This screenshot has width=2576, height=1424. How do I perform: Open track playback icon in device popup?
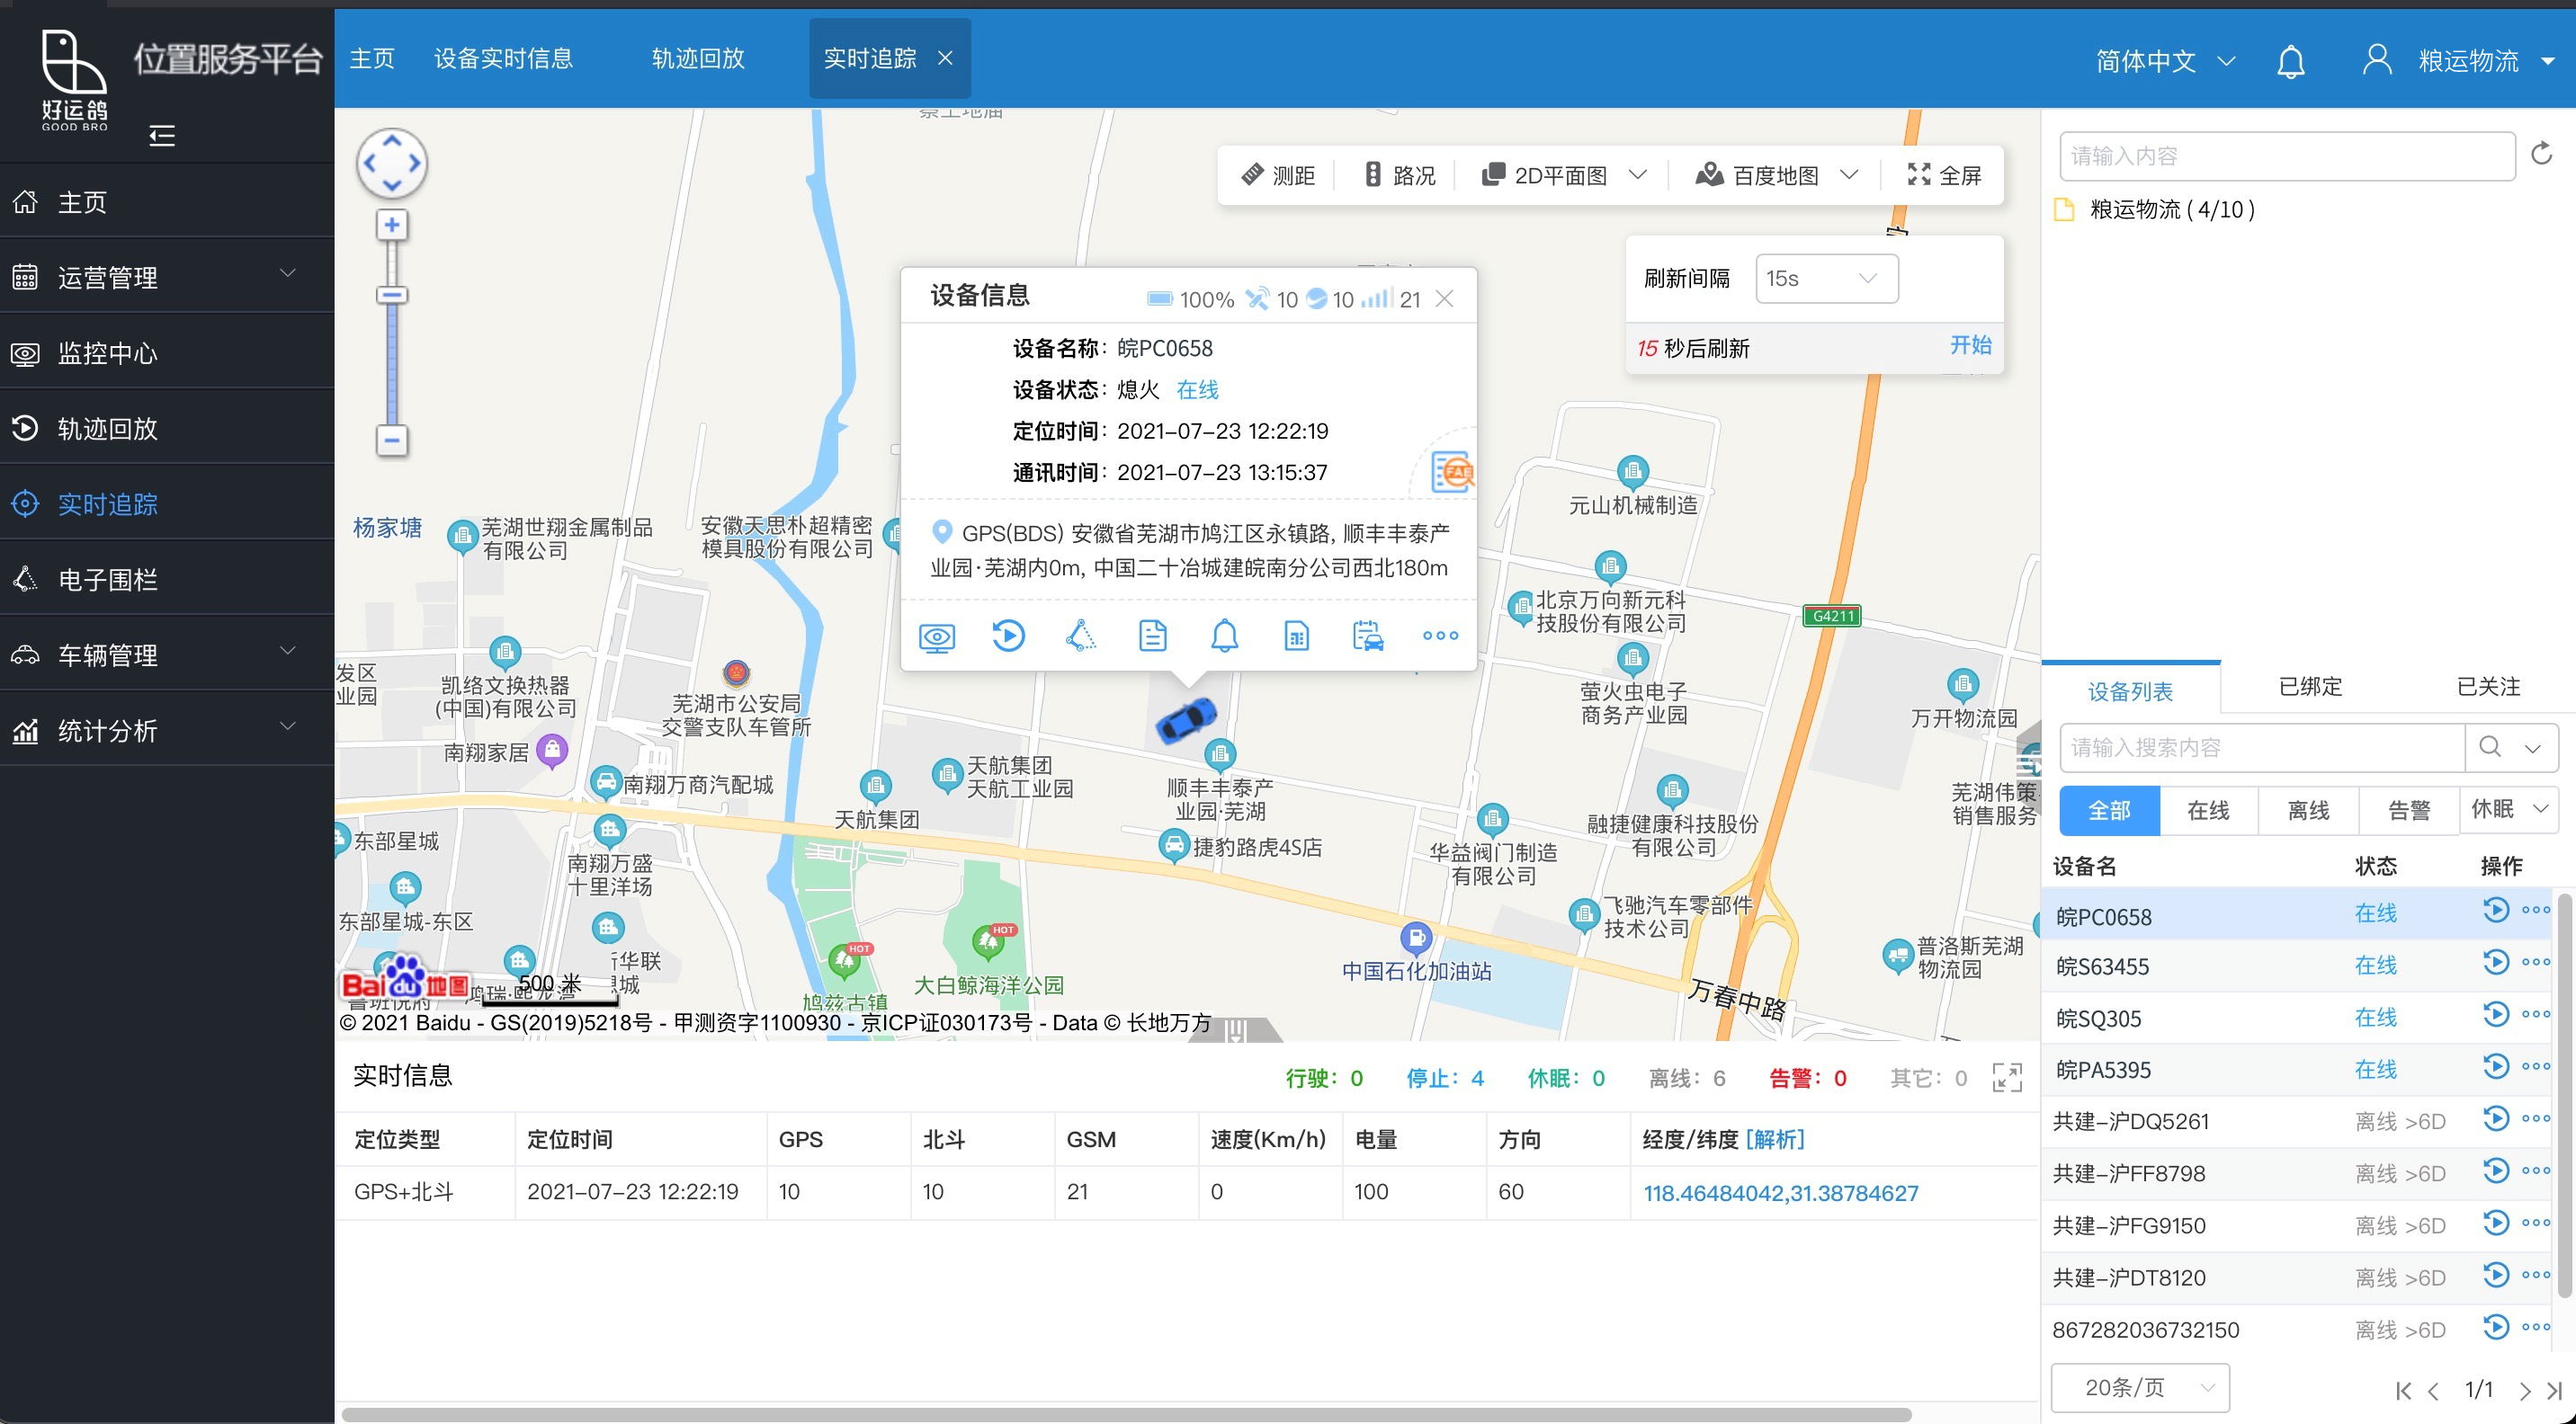(1008, 636)
